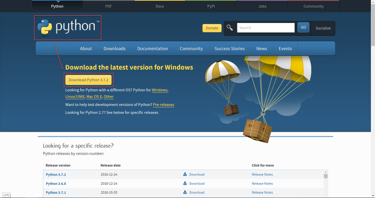
Task: Follow the Windows link
Action: [160, 90]
